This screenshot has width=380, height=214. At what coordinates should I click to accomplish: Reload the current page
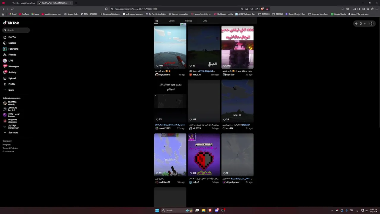12,9
